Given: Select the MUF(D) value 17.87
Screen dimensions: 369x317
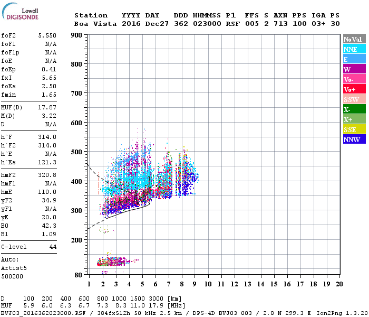Looking at the screenshot, I should click(x=47, y=108).
